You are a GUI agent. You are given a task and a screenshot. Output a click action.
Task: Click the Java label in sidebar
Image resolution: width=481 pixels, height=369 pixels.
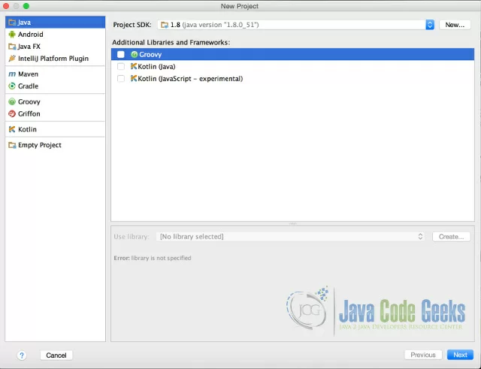click(x=24, y=23)
